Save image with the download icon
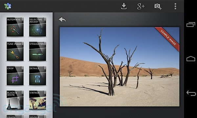The height and width of the screenshot is (118, 197). point(124,6)
